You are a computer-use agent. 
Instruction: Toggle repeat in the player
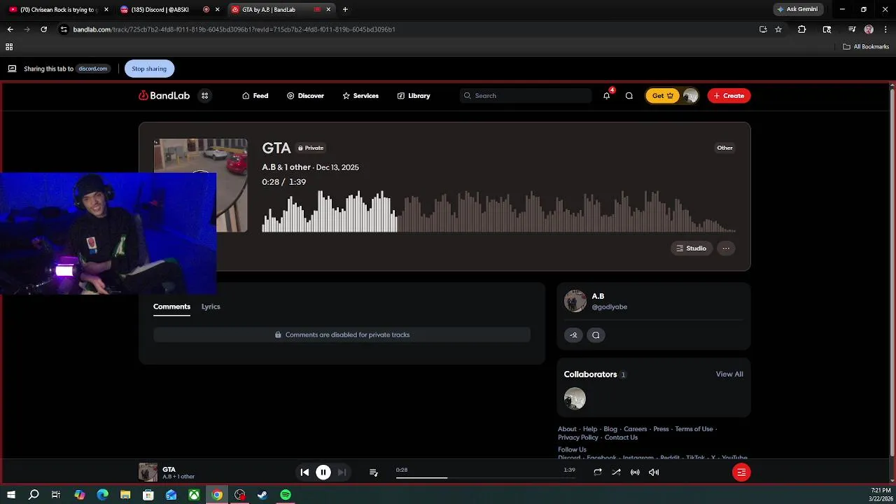pos(597,472)
